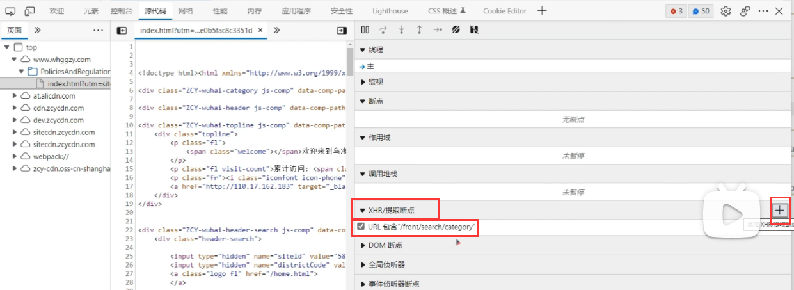Open the 控制台 tab

[122, 11]
